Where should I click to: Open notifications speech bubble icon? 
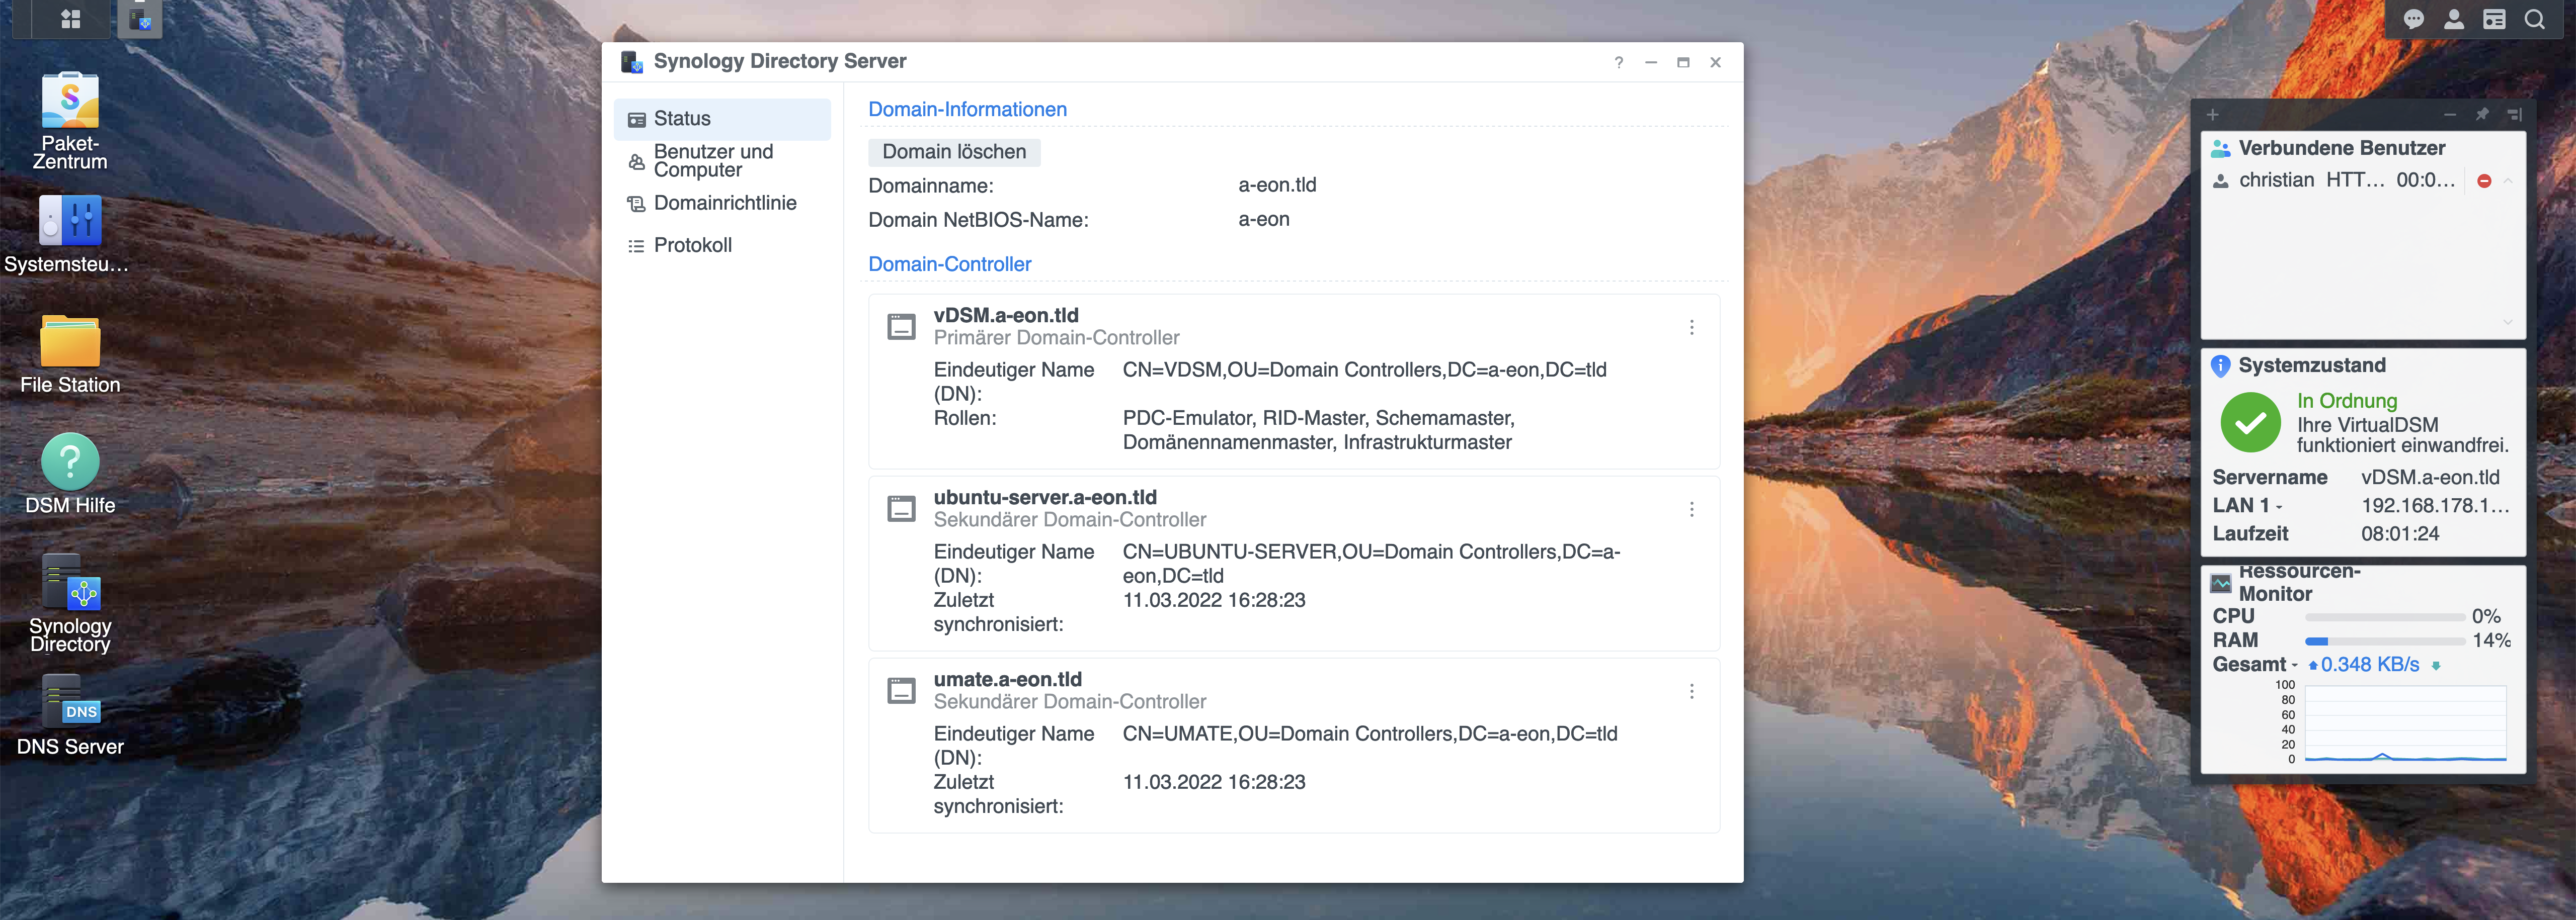coord(2413,19)
